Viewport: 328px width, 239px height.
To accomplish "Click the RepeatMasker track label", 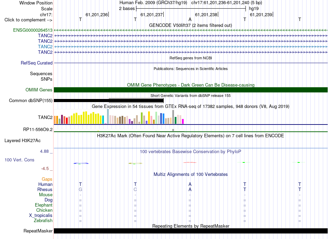I will coord(38,231).
